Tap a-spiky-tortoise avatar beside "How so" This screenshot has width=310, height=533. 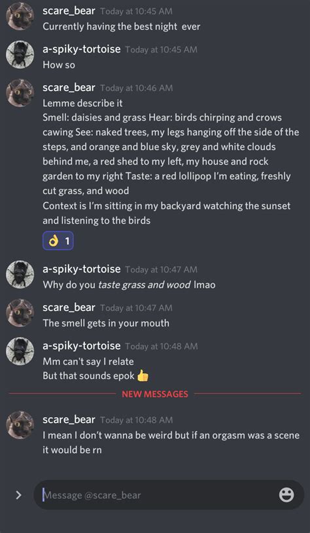pos(20,54)
